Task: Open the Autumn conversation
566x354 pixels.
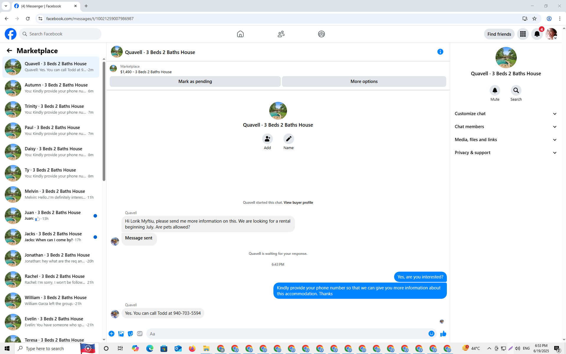Action: 51,88
